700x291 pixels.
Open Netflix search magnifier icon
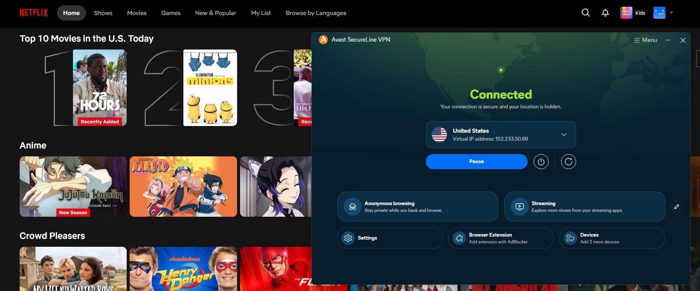pos(585,13)
